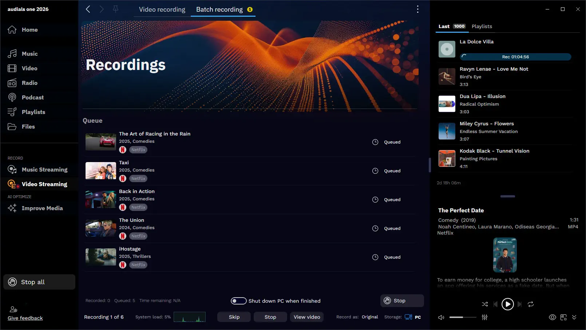Screen dimensions: 586x330
Task: Click the Stop all button
Action: [39, 282]
